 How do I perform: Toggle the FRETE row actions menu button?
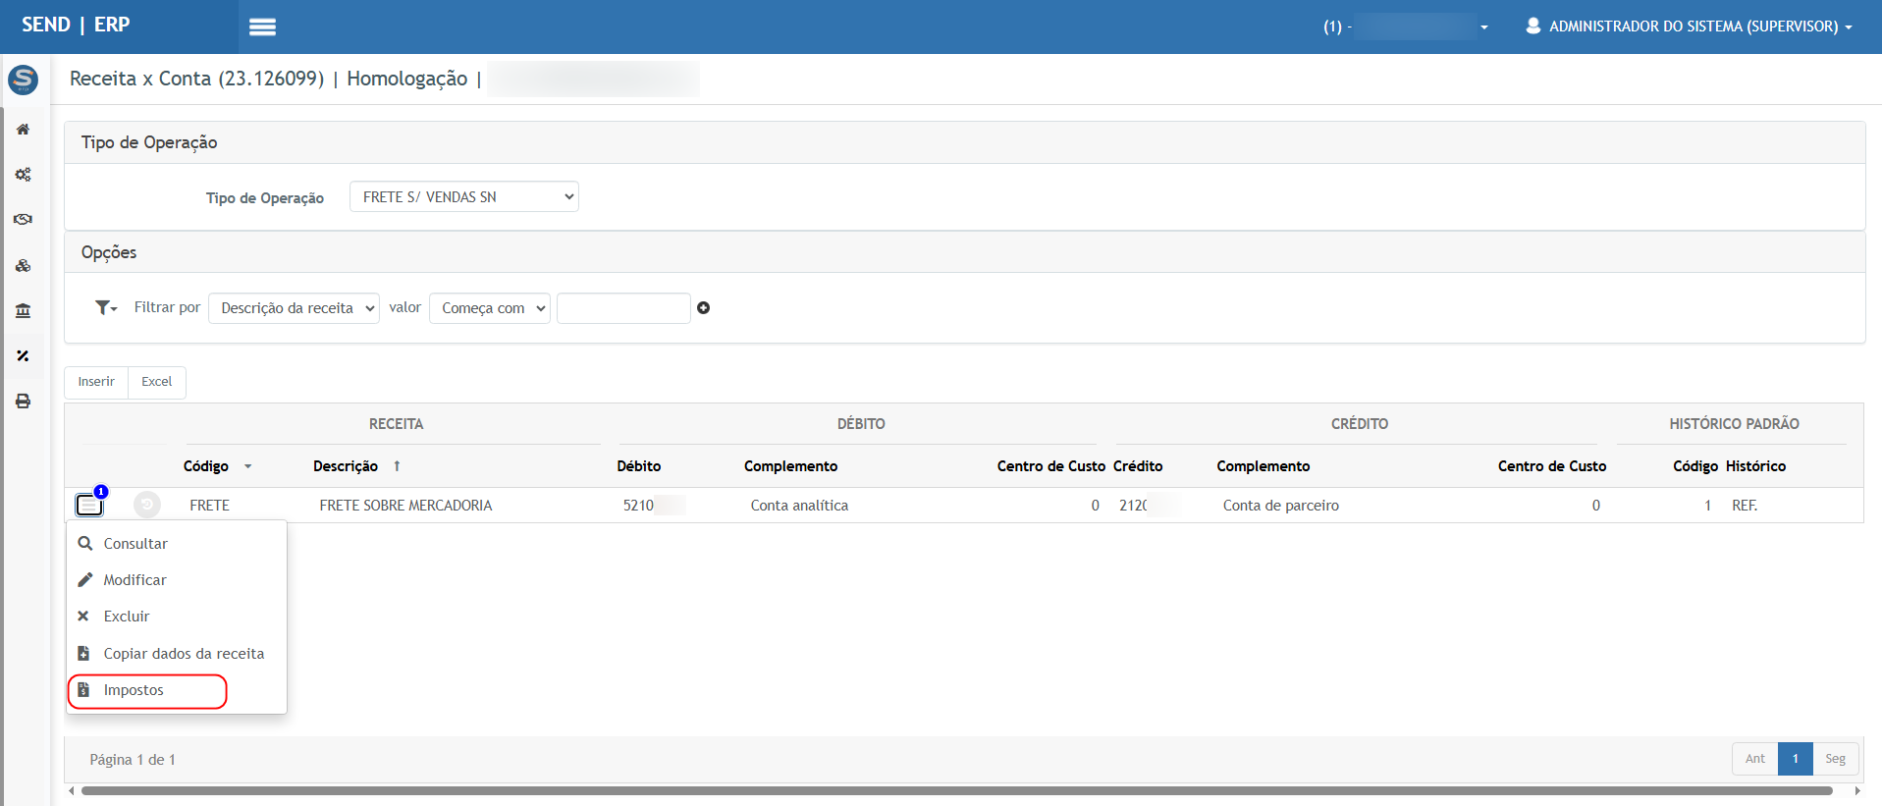(89, 505)
